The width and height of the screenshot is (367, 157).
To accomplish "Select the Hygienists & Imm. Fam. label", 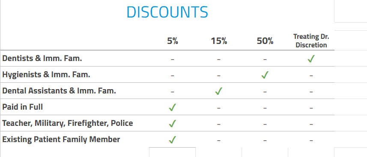I will tap(46, 75).
